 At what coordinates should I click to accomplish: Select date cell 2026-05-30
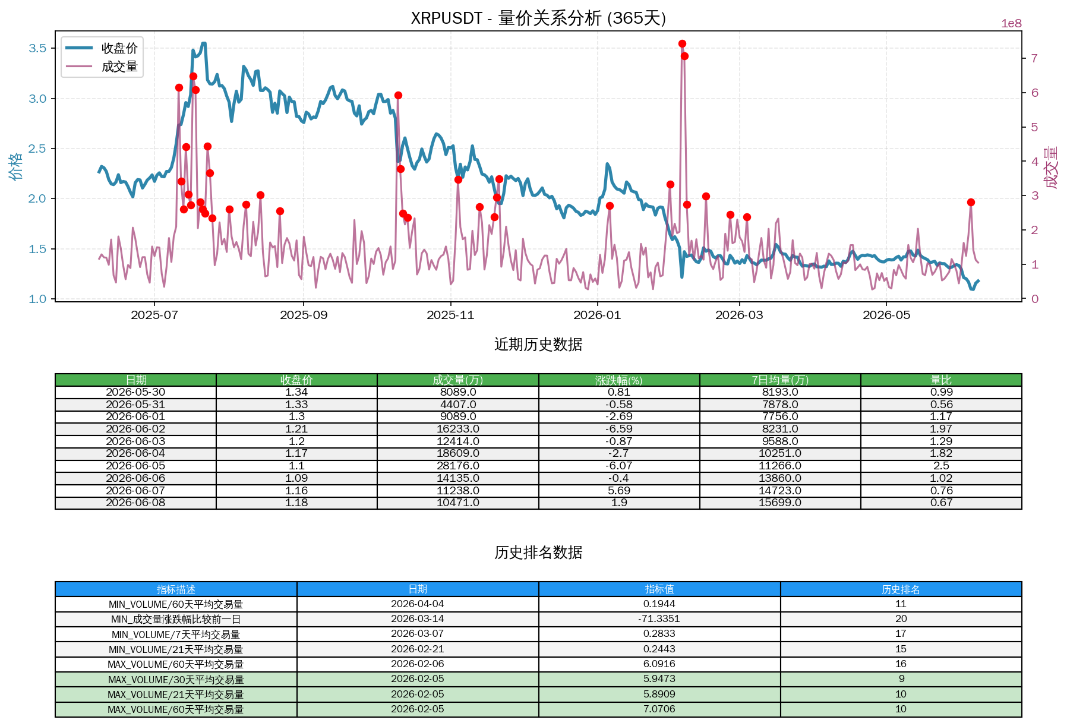135,392
